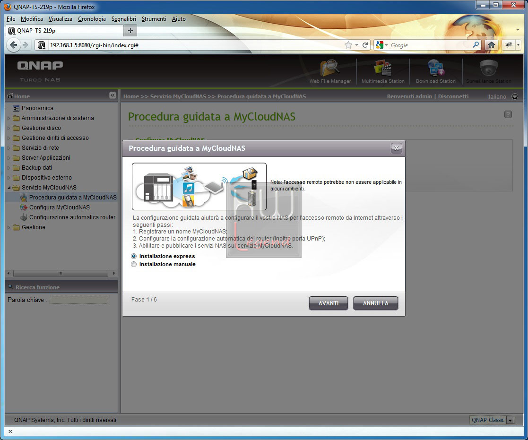Screen dimensions: 528x440
Task: Open the search engine selector dropdown
Action: (381, 45)
